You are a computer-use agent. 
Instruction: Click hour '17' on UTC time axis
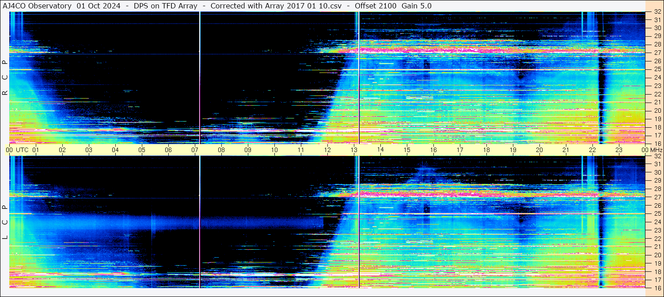(x=460, y=150)
